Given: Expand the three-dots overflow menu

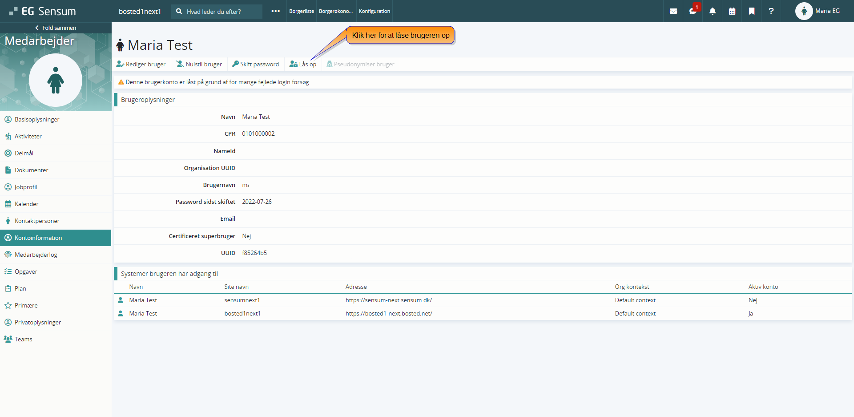Looking at the screenshot, I should point(276,11).
